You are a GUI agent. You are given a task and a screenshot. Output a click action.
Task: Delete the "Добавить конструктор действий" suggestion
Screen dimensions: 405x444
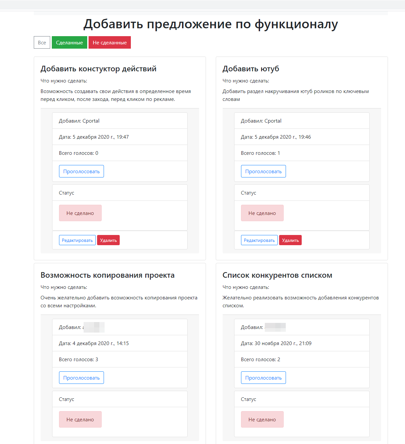[x=108, y=240]
